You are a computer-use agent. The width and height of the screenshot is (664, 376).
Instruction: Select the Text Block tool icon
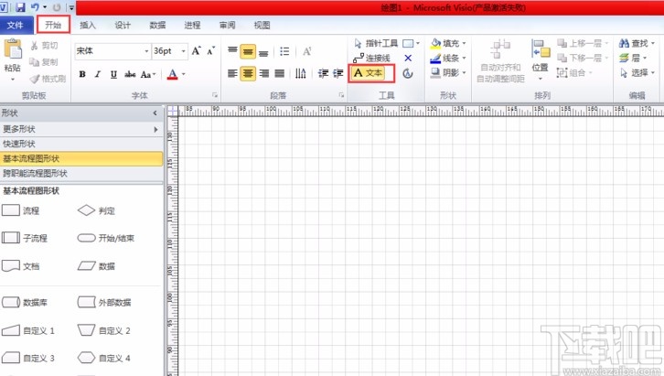pos(408,74)
